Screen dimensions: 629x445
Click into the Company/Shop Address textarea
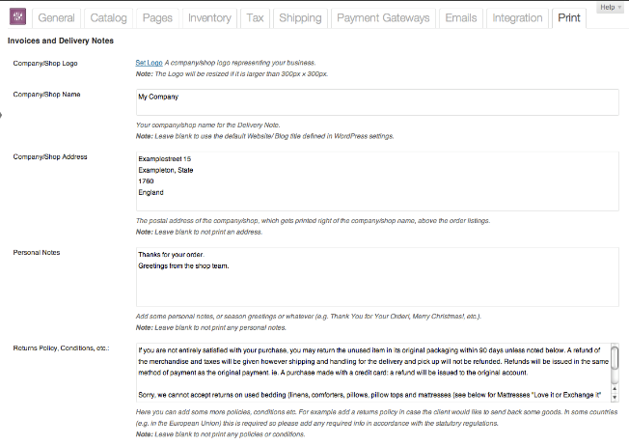[377, 181]
